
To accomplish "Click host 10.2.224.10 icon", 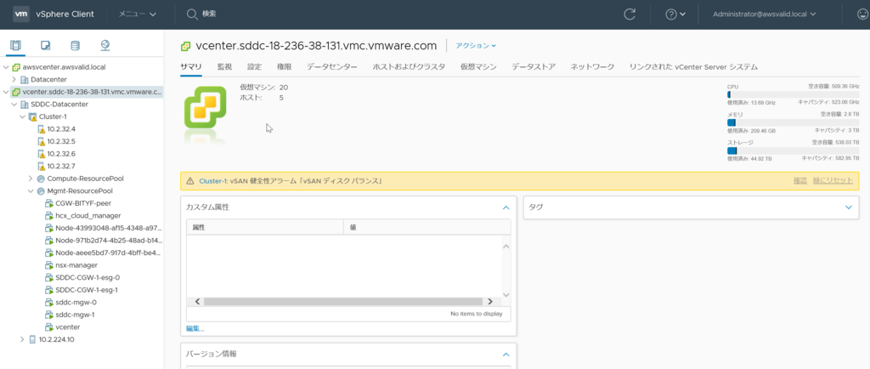I will [32, 339].
